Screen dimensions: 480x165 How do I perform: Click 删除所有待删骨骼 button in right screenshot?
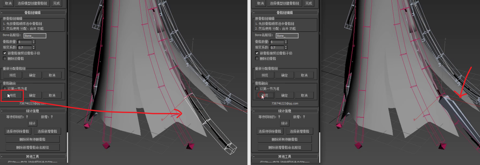click(x=285, y=139)
